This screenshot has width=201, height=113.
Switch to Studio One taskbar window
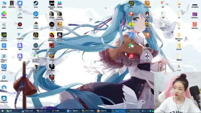pos(43,111)
